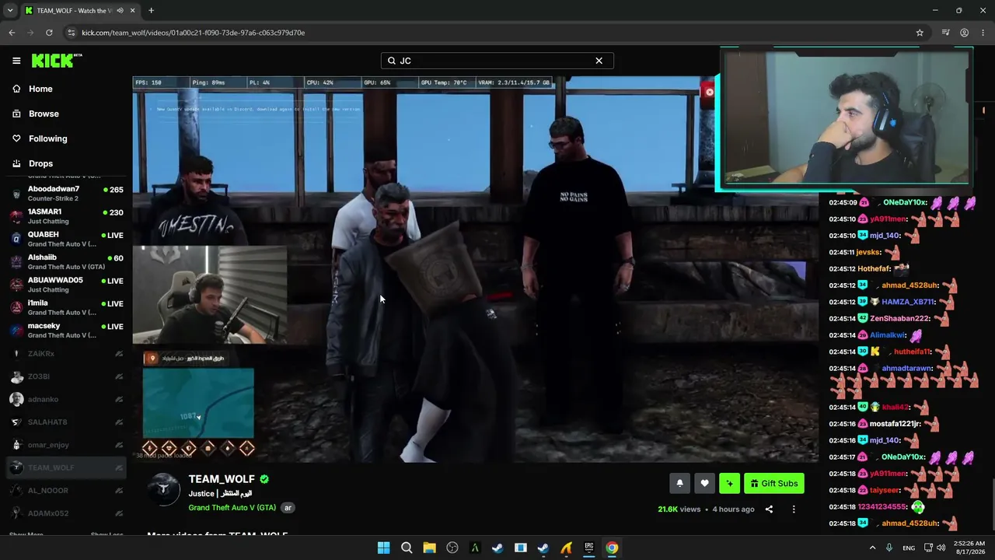Open the Chrome profile icon
This screenshot has width=995, height=560.
click(x=964, y=33)
